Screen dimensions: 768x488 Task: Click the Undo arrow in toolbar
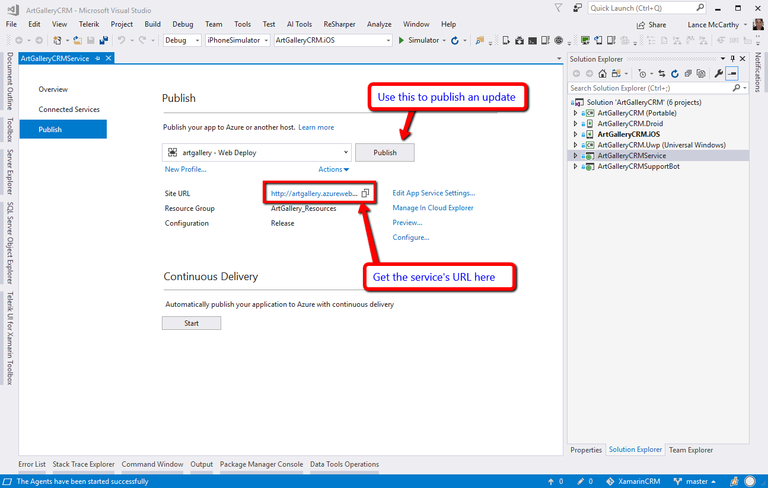coord(121,40)
